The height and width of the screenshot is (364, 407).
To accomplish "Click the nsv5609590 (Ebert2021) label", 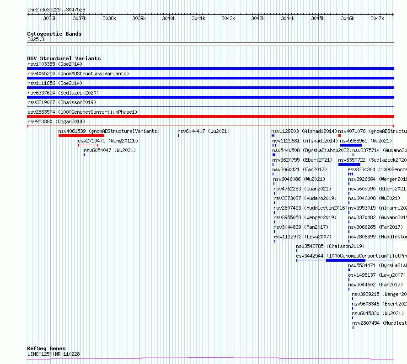I will (x=377, y=189).
